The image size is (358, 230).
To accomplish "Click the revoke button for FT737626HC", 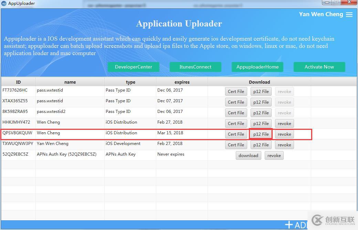I will tap(284, 92).
